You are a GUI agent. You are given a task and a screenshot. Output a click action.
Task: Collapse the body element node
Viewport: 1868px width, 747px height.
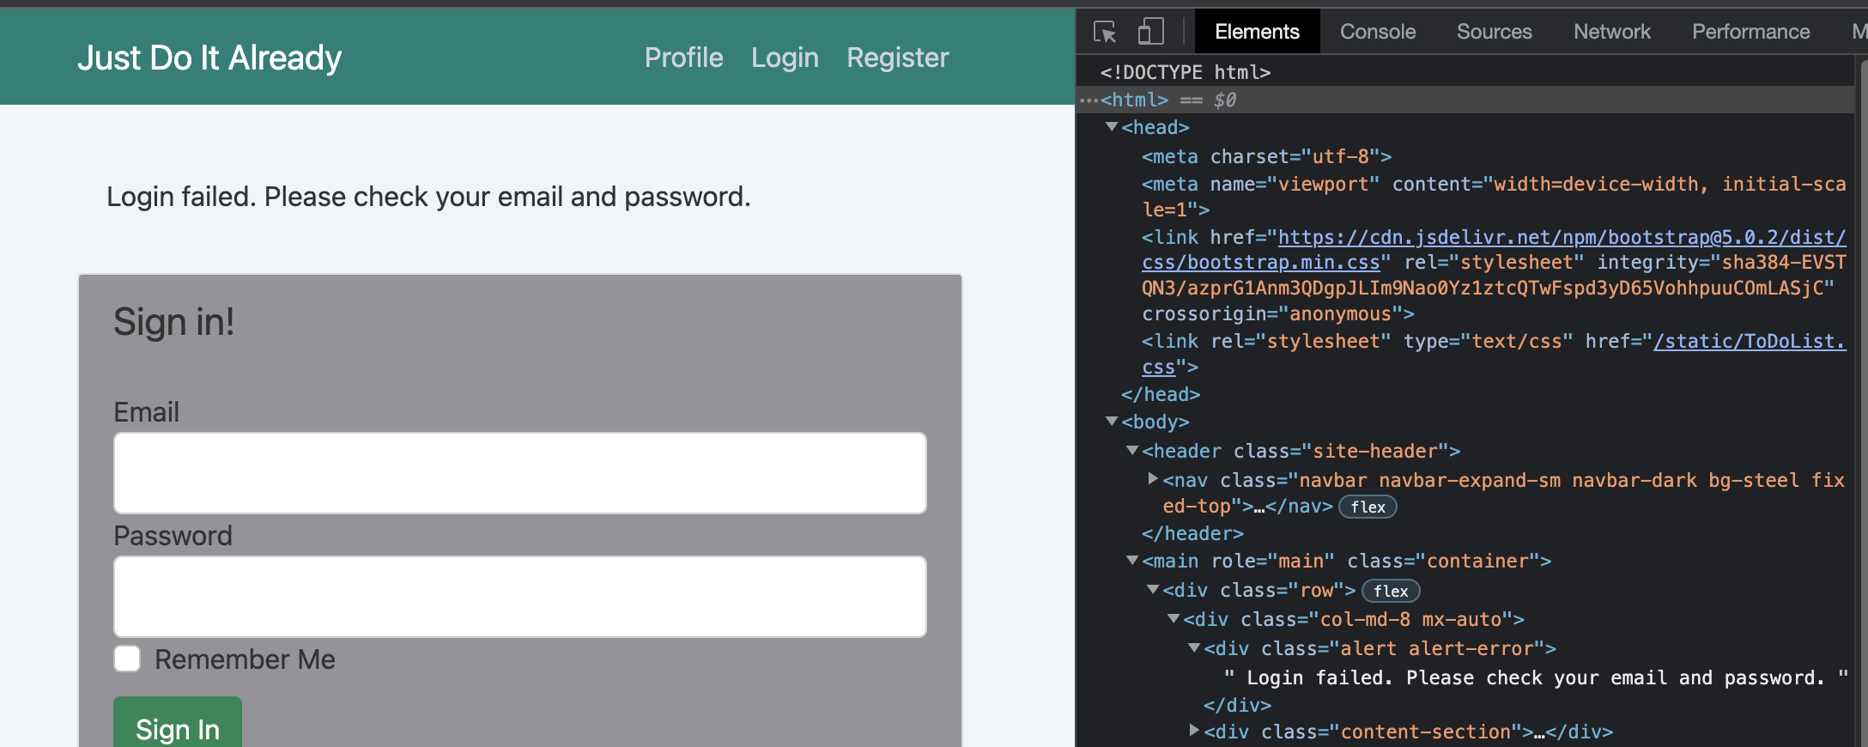click(x=1112, y=422)
